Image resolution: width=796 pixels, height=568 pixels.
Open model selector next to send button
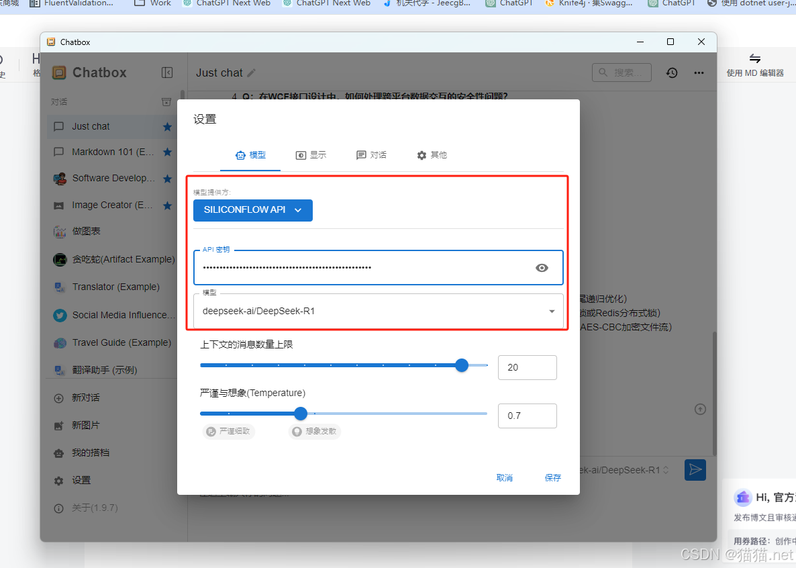[x=625, y=470]
